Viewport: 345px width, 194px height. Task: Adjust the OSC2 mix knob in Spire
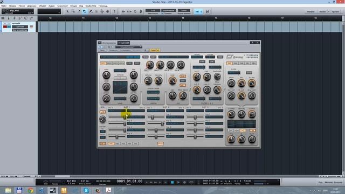click(160, 65)
